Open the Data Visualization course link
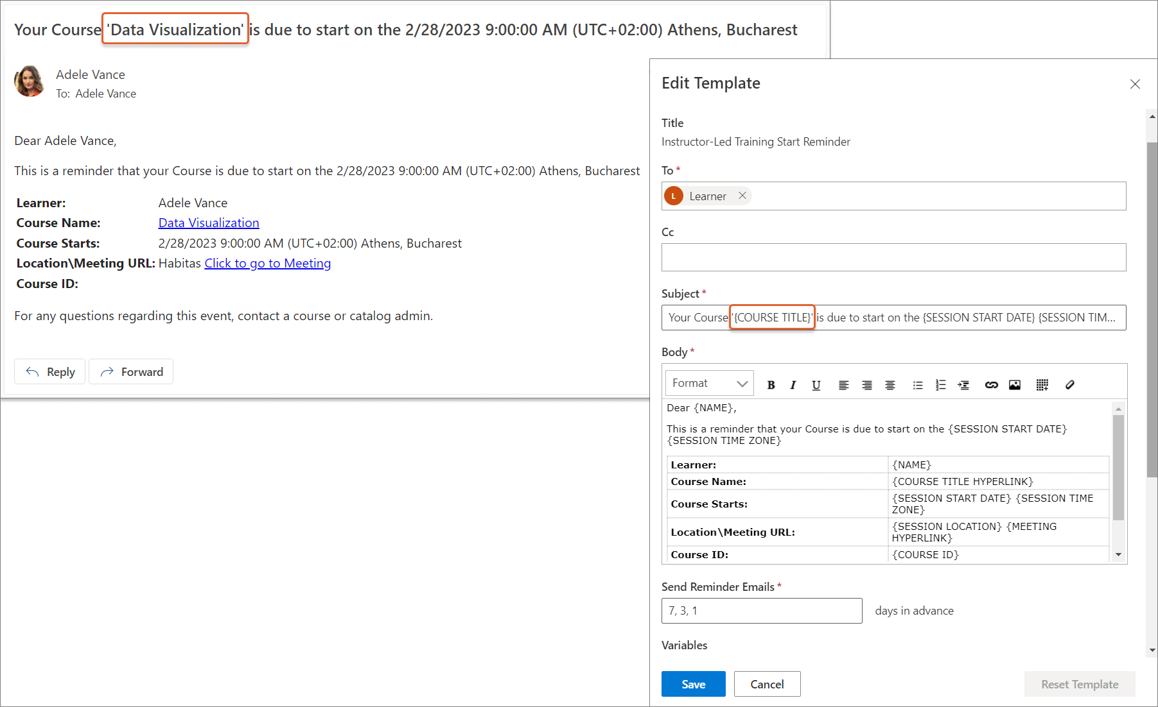The image size is (1158, 707). [x=209, y=223]
